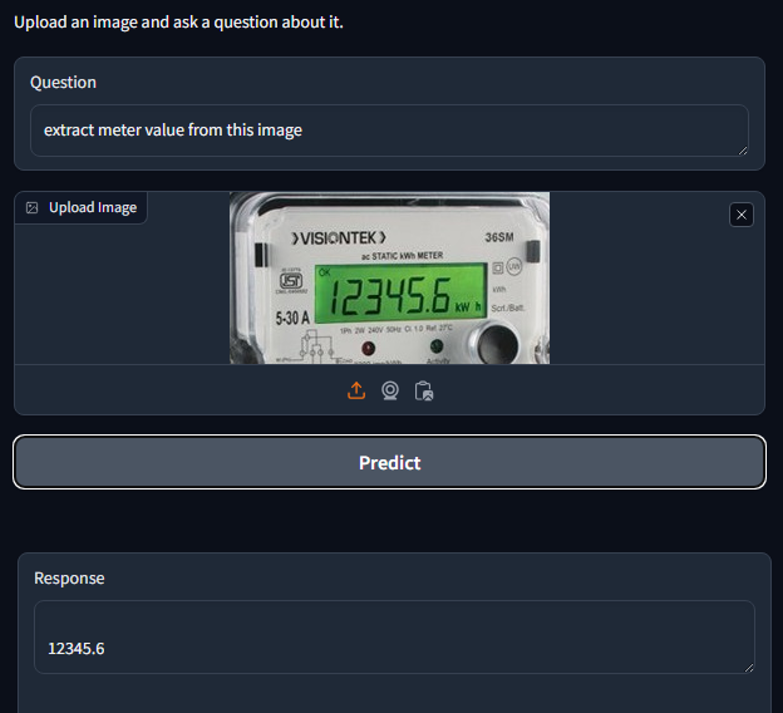Click the Question textbox resize handle

click(742, 151)
